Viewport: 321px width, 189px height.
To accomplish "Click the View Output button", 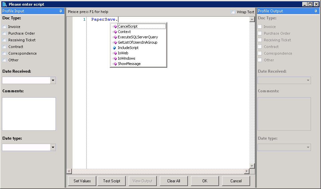I will point(142,181).
